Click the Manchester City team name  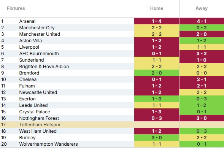click(x=37, y=27)
